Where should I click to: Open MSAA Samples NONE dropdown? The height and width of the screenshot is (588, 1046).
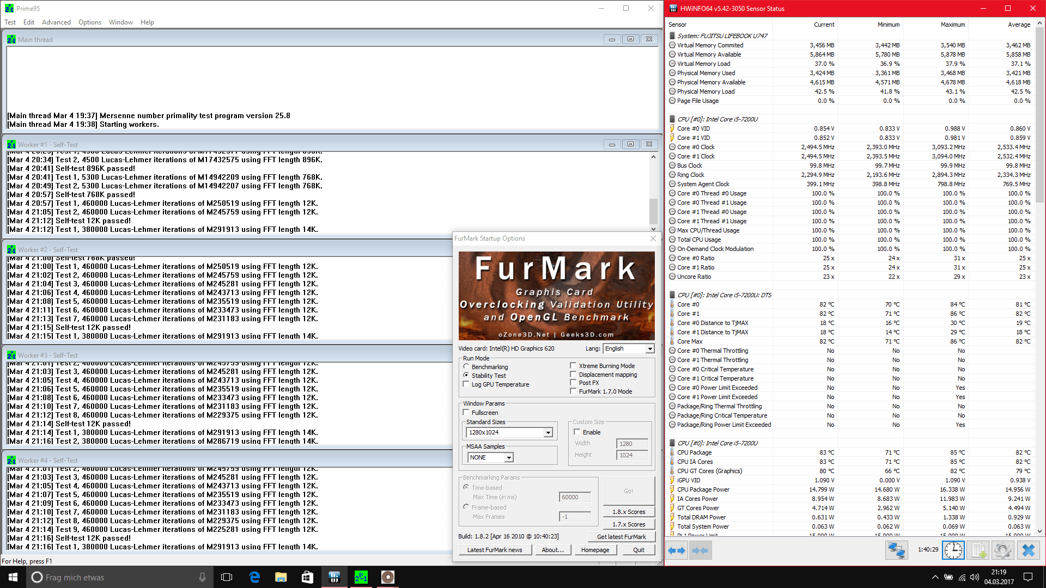[508, 457]
